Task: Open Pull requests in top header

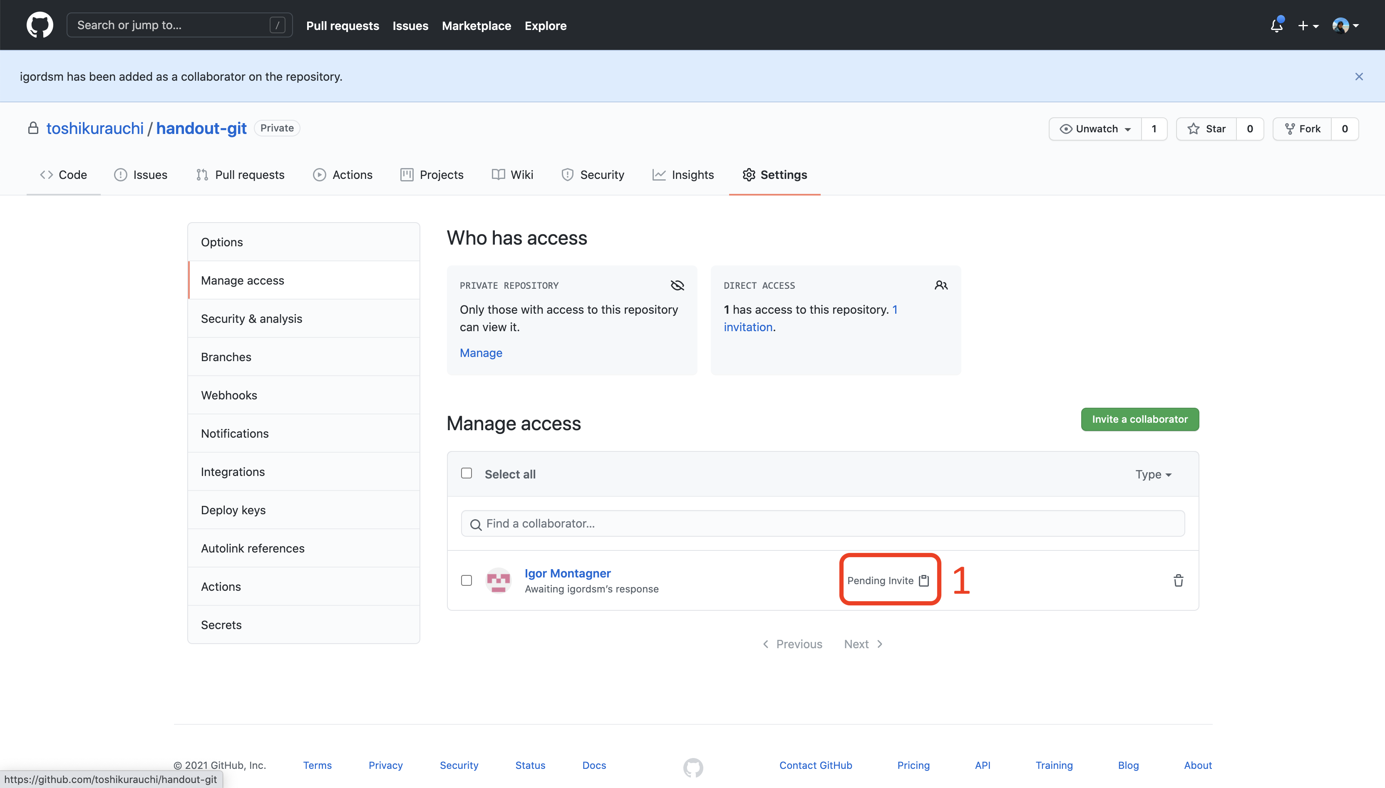Action: click(x=343, y=25)
